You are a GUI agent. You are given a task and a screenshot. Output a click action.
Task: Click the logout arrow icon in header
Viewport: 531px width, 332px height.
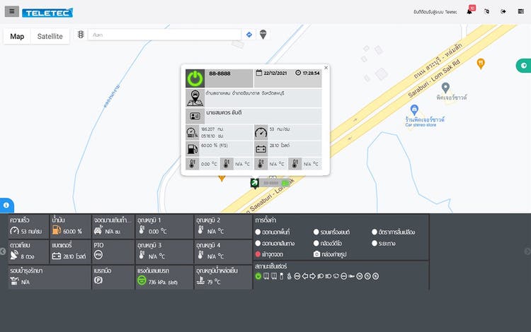(x=503, y=11)
